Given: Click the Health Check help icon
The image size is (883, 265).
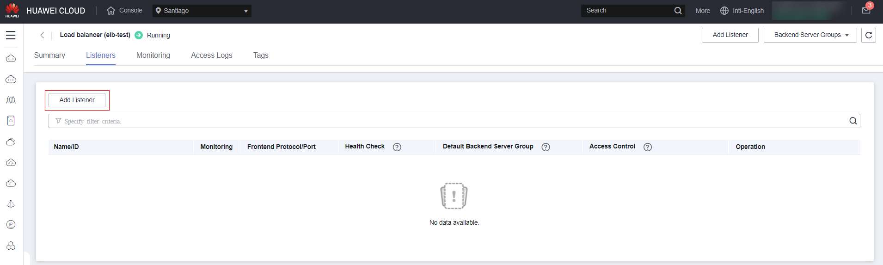Looking at the screenshot, I should pos(397,147).
